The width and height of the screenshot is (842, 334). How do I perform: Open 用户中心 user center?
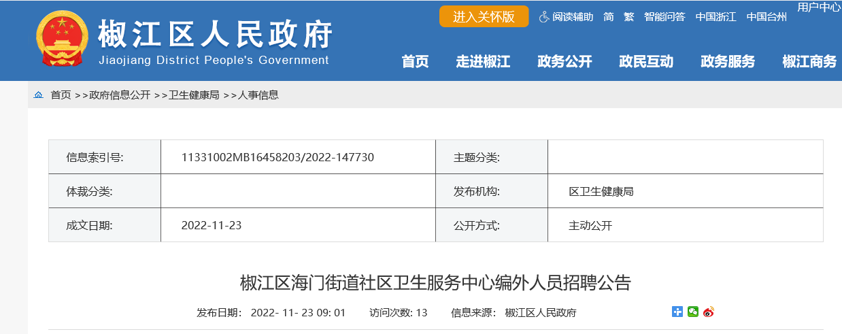[x=819, y=7]
